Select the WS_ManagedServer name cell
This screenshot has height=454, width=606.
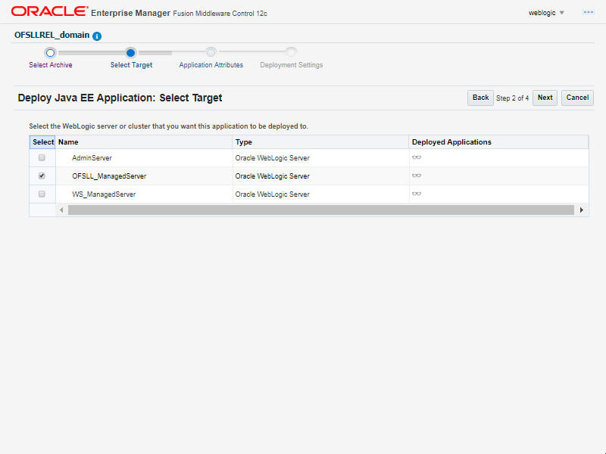[x=144, y=194]
